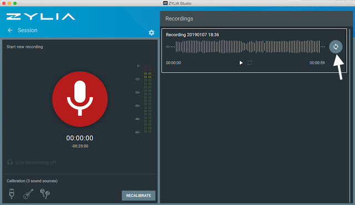This screenshot has height=205, width=355.
Task: Go back using the Session arrow
Action: [10, 30]
